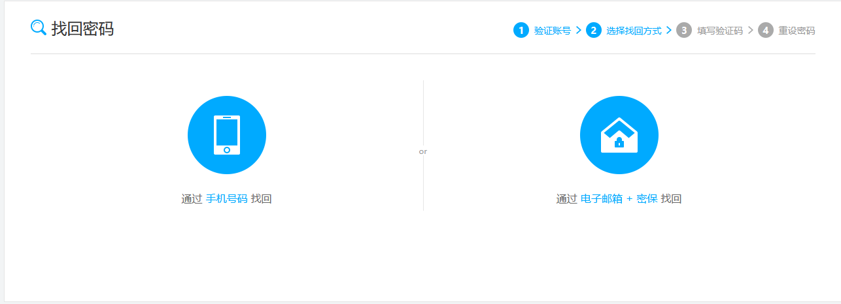The width and height of the screenshot is (841, 304).
Task: Click the magnifier icon beside 找回密码
Action: pos(39,27)
